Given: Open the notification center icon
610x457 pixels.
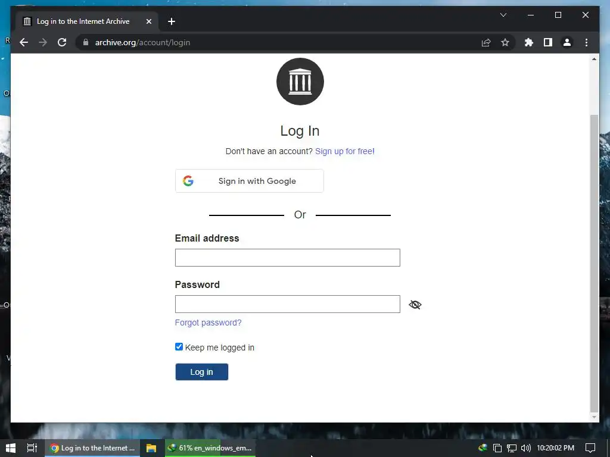Looking at the screenshot, I should coord(590,448).
